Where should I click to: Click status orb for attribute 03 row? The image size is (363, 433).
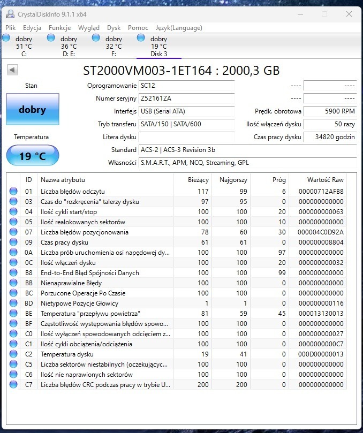[13, 201]
